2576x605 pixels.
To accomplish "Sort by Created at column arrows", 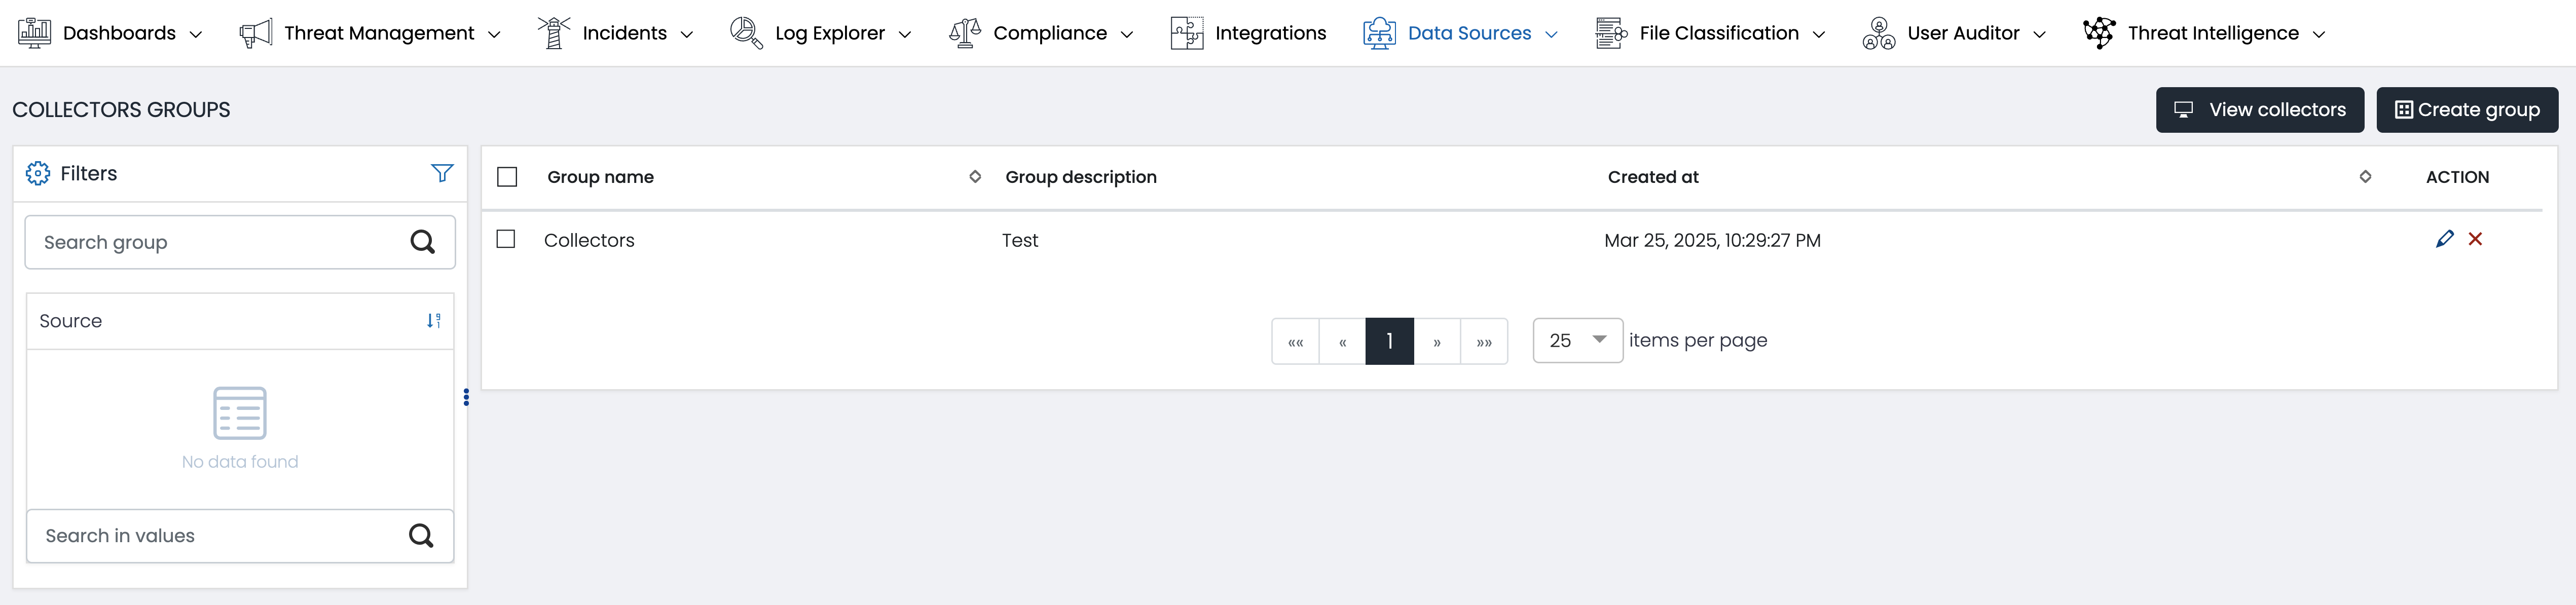I will coord(2365,177).
